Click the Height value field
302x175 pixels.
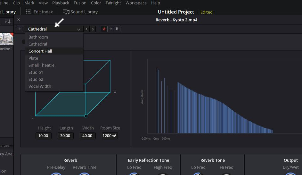coord(43,136)
